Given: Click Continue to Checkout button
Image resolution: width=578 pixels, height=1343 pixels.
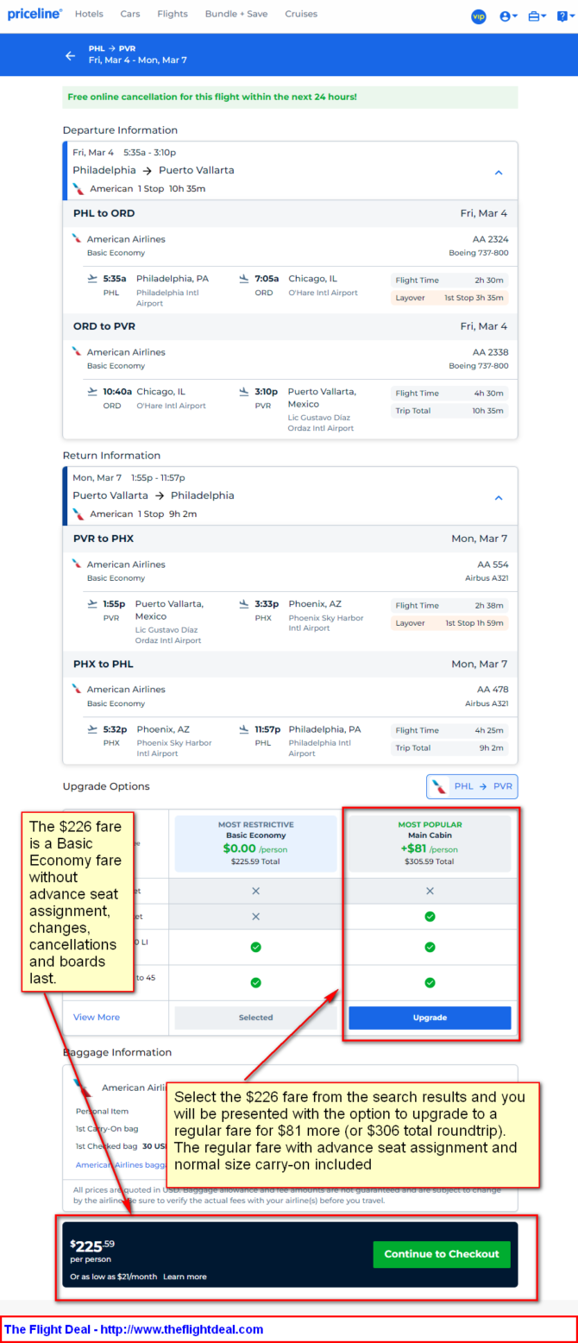Looking at the screenshot, I should [x=442, y=1254].
